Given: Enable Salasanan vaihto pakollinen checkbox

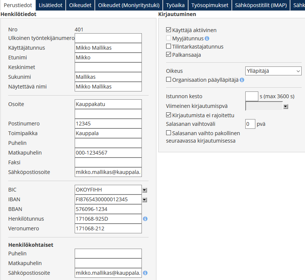Looking at the screenshot, I should (x=169, y=133).
